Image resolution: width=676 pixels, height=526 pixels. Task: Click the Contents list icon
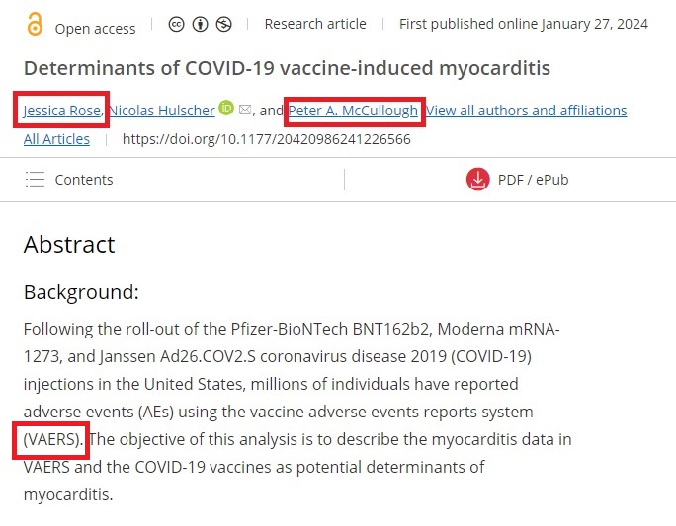[36, 180]
